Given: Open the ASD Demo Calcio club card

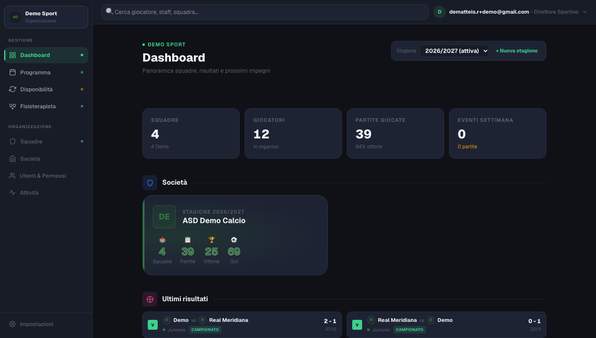Looking at the screenshot, I should point(235,235).
